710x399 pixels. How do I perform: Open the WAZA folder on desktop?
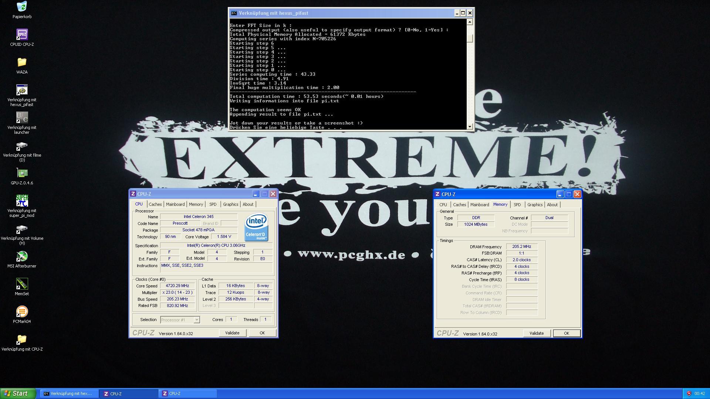[x=22, y=62]
